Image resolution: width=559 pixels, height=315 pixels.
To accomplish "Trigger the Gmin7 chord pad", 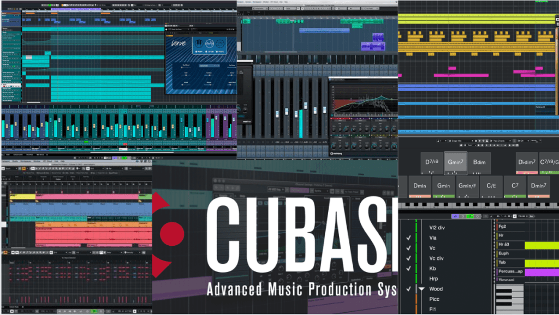I will [x=456, y=163].
